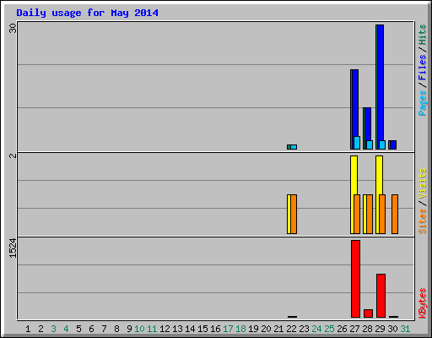Select the small red KBytes bar for day 28
Screen dimensions: 432x338
pos(368,313)
